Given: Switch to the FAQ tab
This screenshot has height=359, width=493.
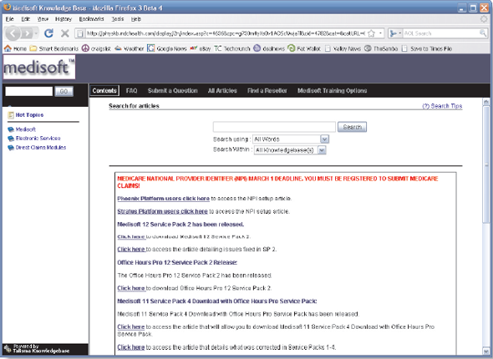Looking at the screenshot, I should [x=131, y=90].
